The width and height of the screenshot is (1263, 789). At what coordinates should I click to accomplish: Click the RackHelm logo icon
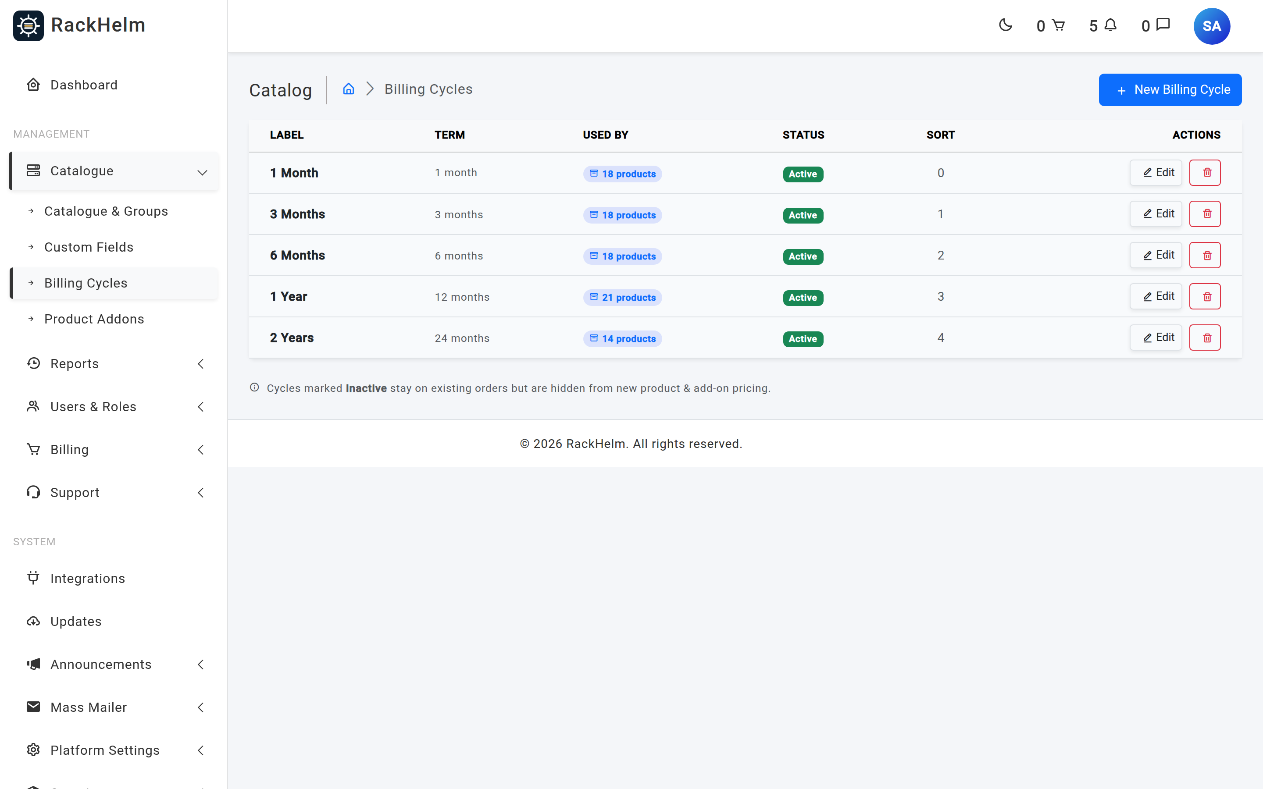click(28, 25)
